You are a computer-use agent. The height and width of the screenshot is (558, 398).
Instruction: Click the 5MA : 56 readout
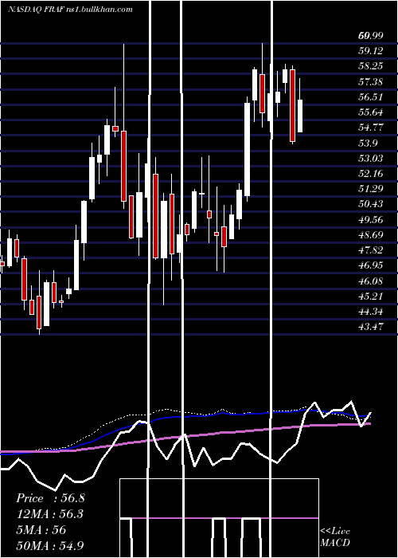coord(41,529)
